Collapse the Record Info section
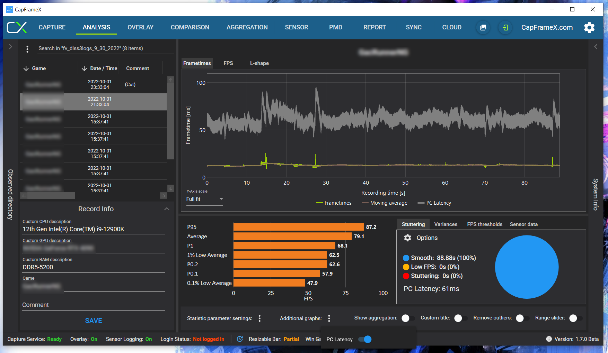 click(x=167, y=209)
